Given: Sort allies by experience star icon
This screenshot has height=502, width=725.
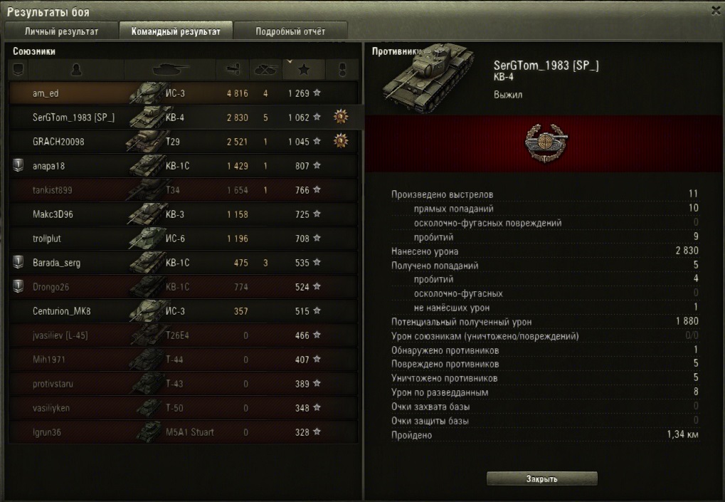Looking at the screenshot, I should [x=304, y=70].
